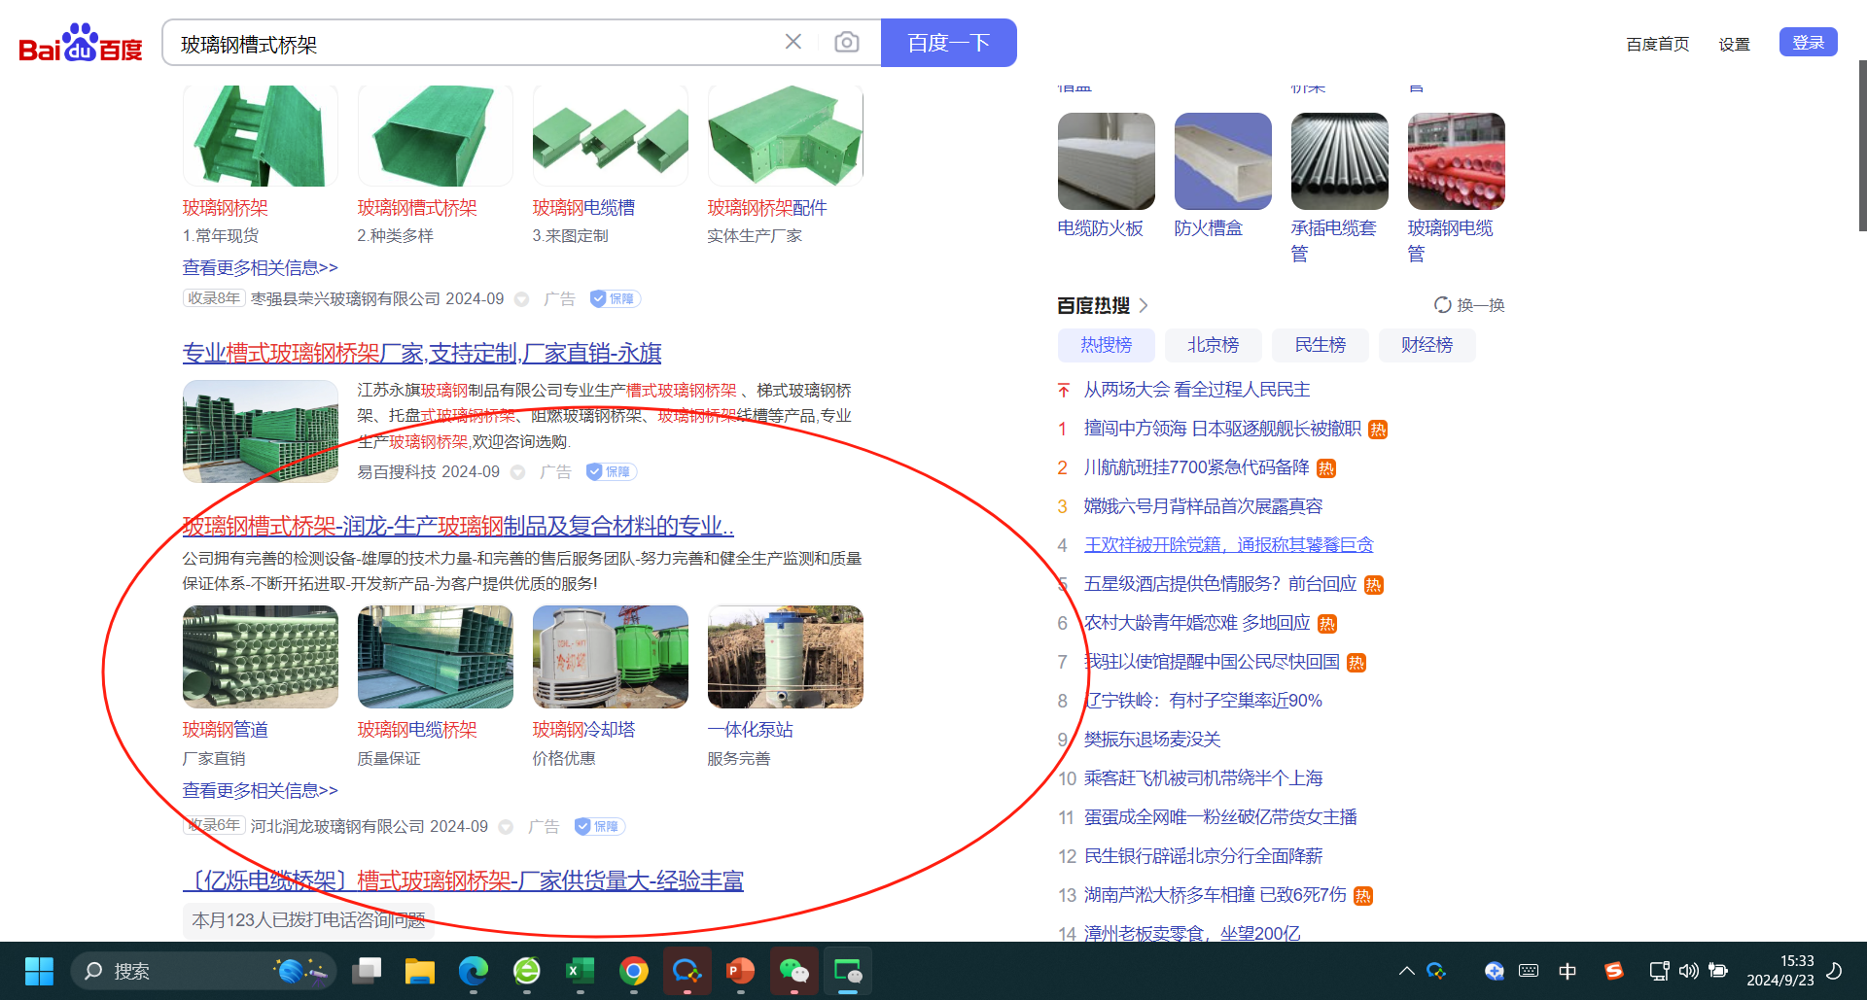Open the 玻璃钢管道 thumbnail image
Viewport: 1867px width, 1000px height.
[261, 657]
